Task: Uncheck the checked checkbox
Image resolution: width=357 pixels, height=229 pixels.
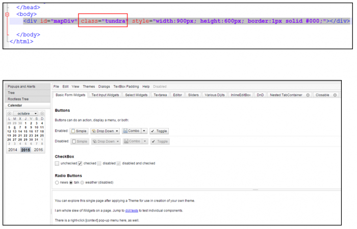Action: point(80,163)
